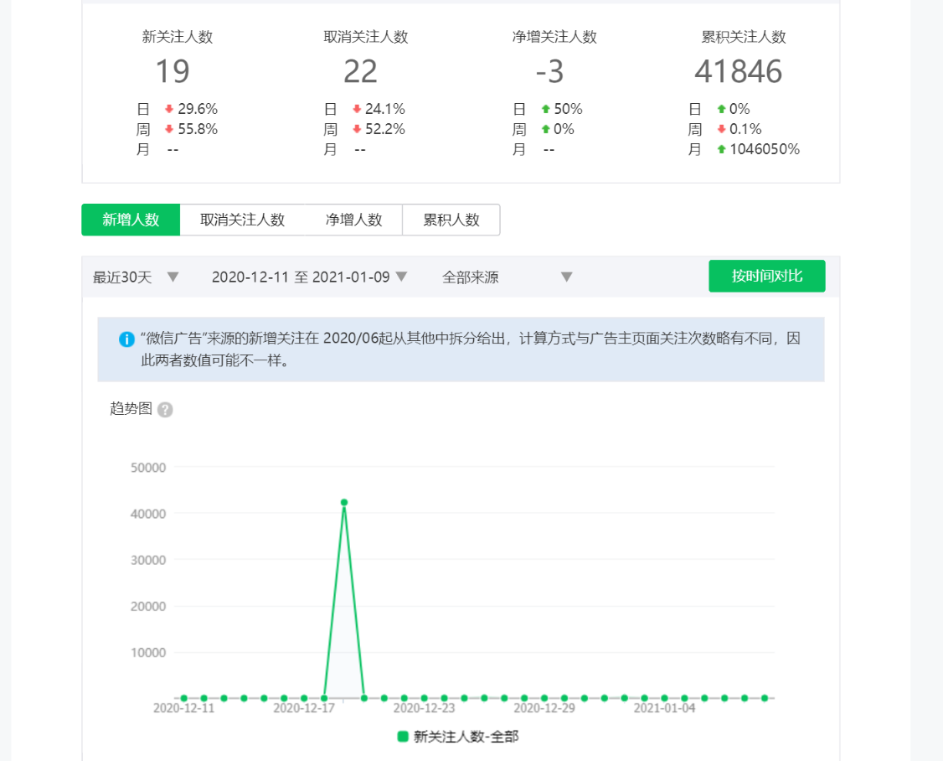Image resolution: width=943 pixels, height=761 pixels.
Task: Select the active 新增人数 tab
Action: (131, 220)
